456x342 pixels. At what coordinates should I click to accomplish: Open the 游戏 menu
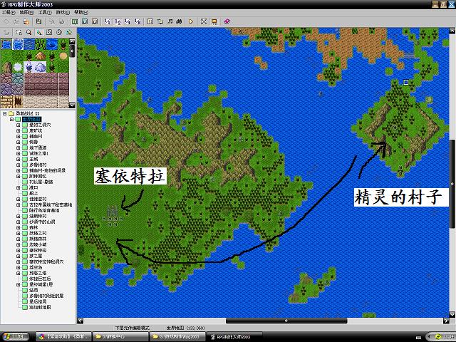(x=63, y=13)
